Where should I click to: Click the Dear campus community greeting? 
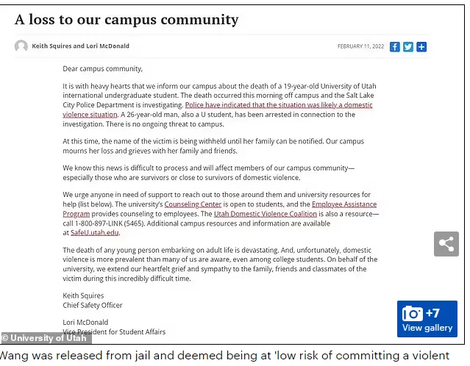coord(102,69)
